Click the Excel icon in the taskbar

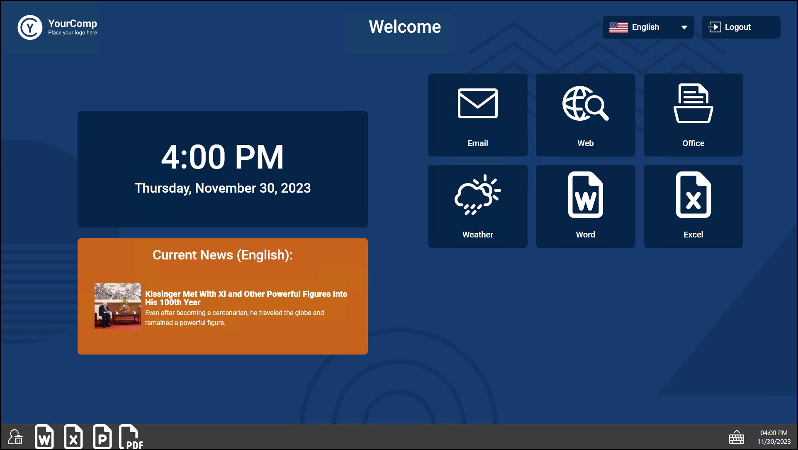click(73, 437)
